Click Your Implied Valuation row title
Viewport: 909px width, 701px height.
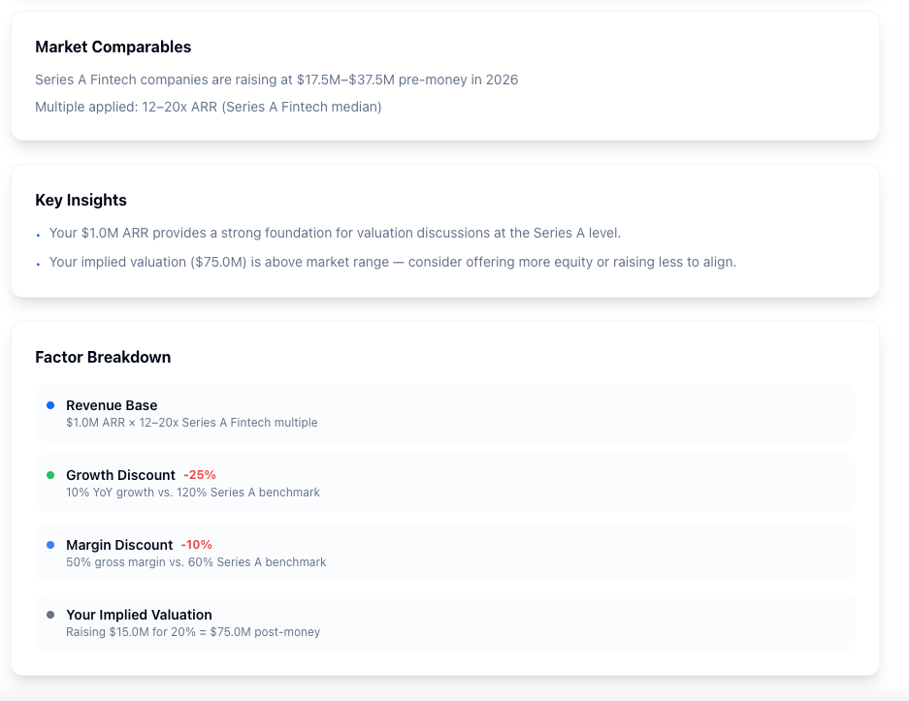(x=139, y=615)
